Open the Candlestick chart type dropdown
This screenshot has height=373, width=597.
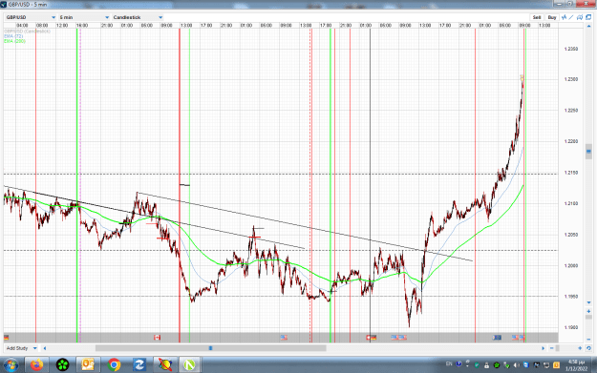[x=138, y=17]
